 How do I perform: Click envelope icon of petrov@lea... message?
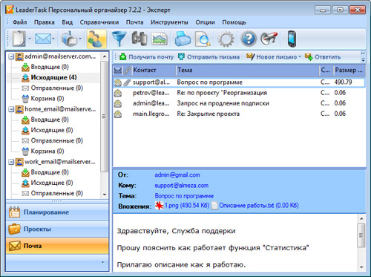tap(118, 93)
